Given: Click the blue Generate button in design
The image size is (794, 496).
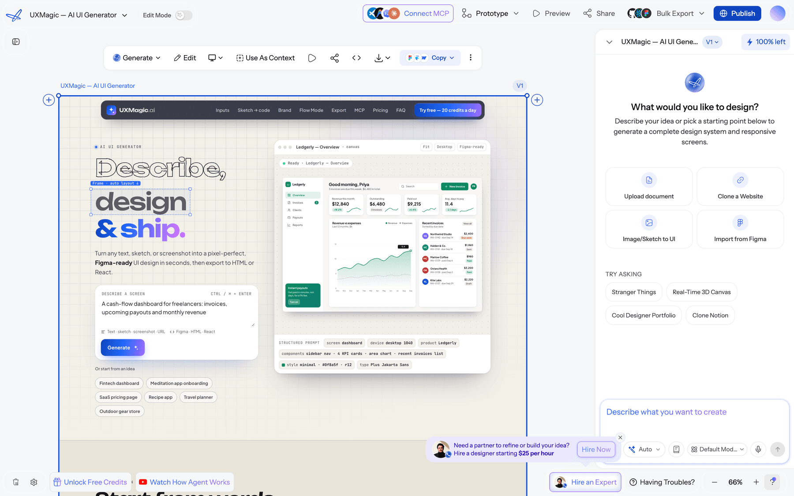Looking at the screenshot, I should coord(123,347).
